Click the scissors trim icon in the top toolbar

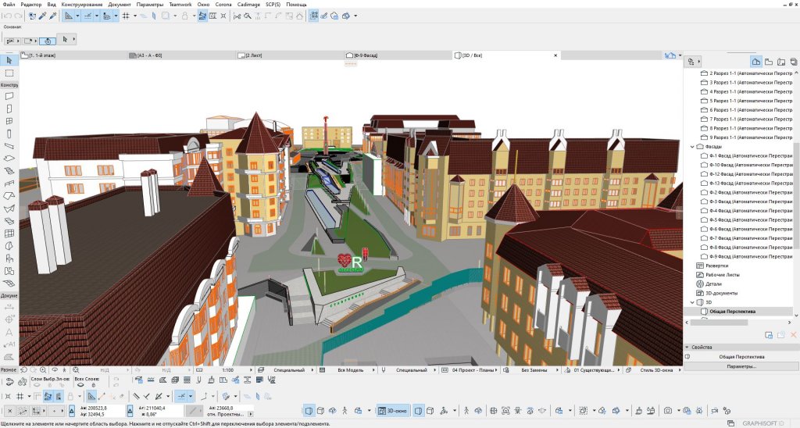[237, 16]
